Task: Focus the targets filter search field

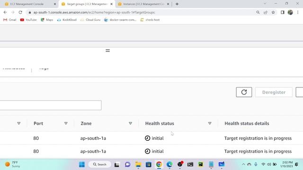Action: coord(51,105)
